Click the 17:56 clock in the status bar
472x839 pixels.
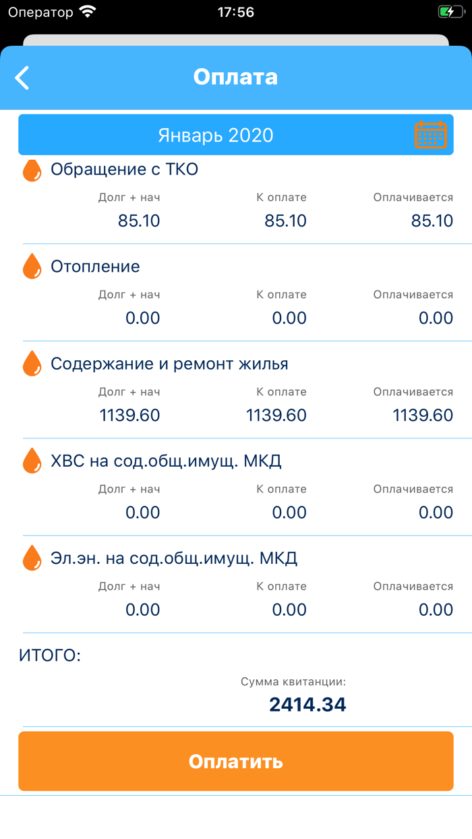pos(236,11)
